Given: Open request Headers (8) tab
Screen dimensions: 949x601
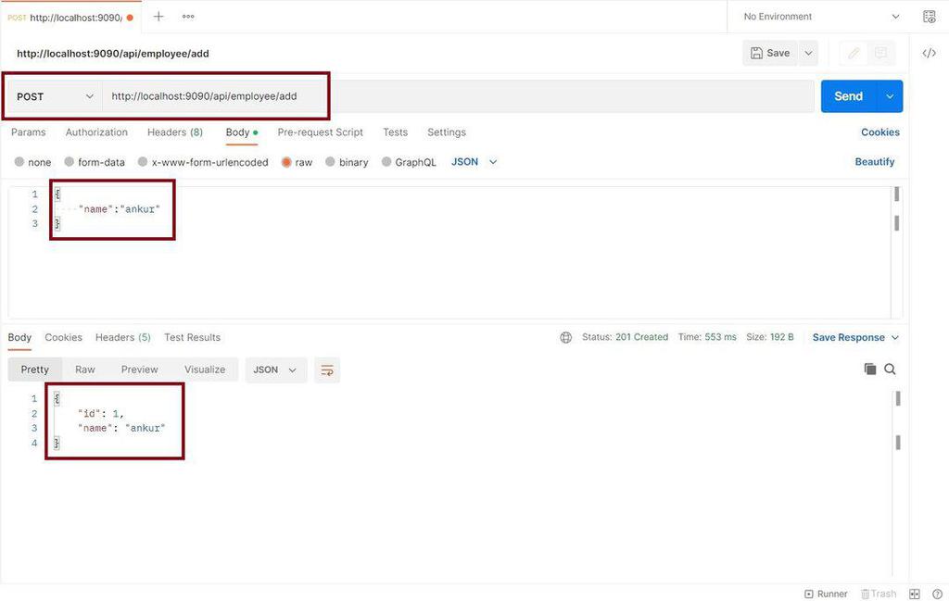Looking at the screenshot, I should [x=175, y=131].
